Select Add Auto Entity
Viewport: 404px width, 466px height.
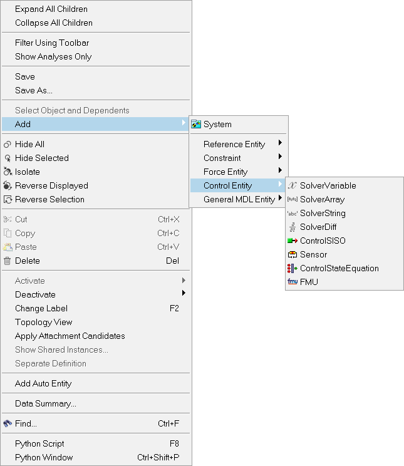coord(43,383)
